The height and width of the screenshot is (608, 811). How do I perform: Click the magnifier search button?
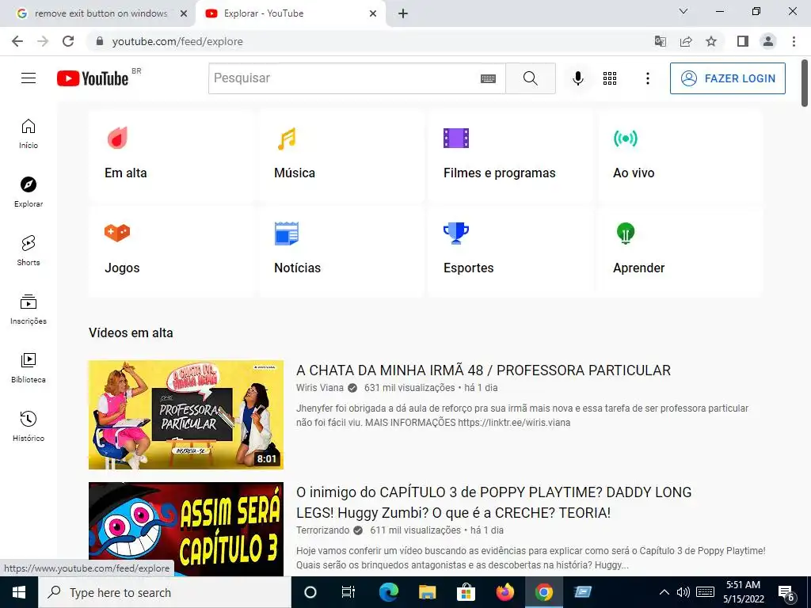[530, 78]
